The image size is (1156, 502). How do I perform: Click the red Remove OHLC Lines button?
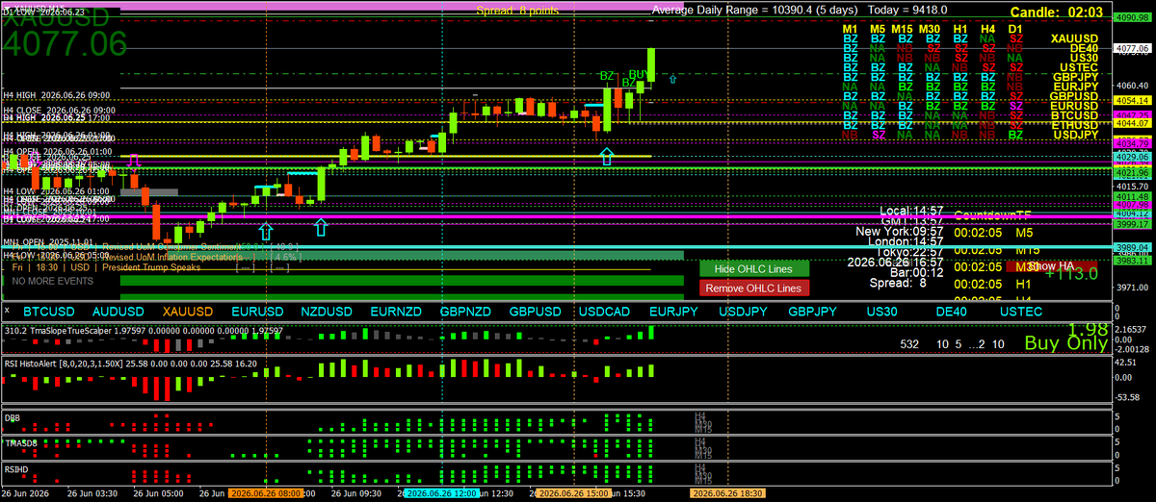click(754, 288)
